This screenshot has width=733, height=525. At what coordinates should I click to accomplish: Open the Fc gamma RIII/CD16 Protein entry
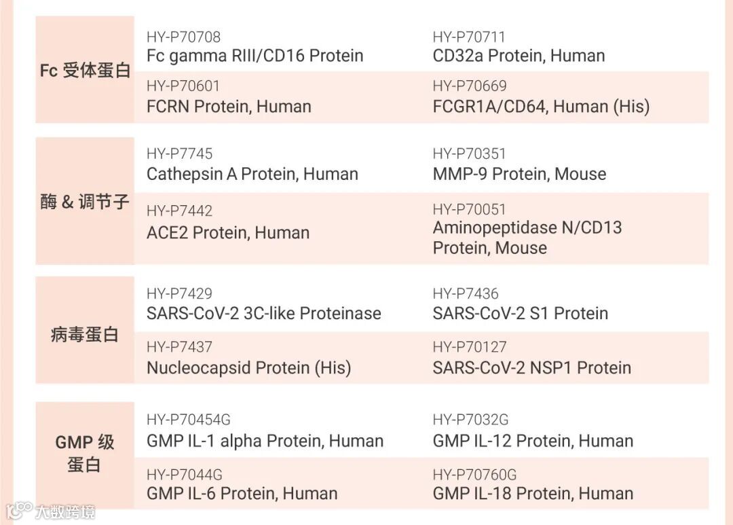point(255,56)
